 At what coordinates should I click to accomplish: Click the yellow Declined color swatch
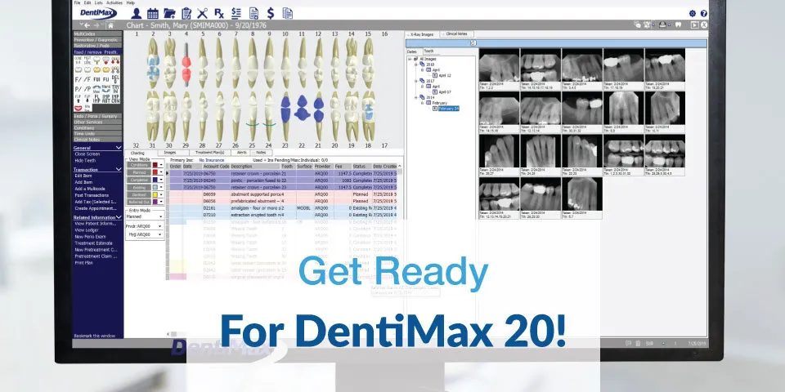tap(155, 194)
